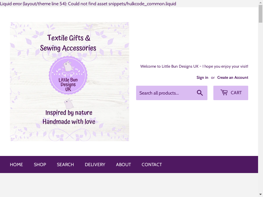Viewport: 263px width, 197px height.
Task: Navigate to the ABOUT page
Action: coord(124,164)
